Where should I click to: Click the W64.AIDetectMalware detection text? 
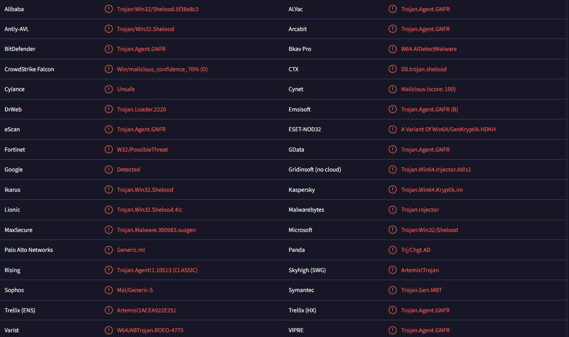tap(429, 49)
